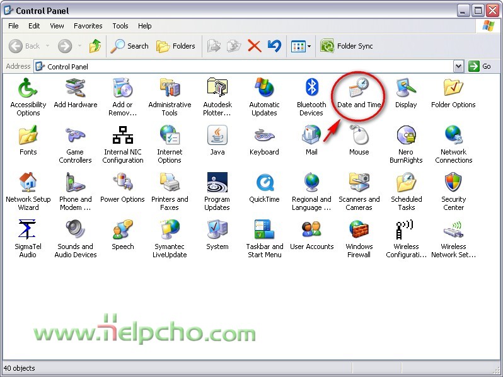The height and width of the screenshot is (377, 503).
Task: Open the Favorites menu
Action: 88,26
